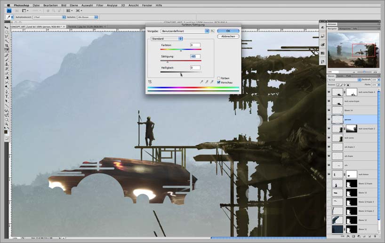Select the Move tool in toolbar
385x243 pixels.
[7, 28]
